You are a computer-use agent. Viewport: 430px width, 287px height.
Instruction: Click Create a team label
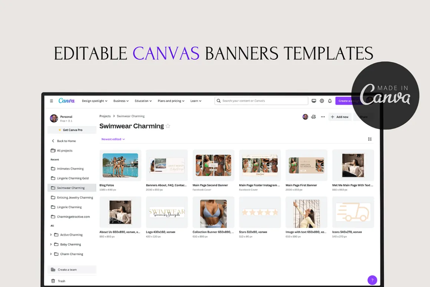click(67, 270)
